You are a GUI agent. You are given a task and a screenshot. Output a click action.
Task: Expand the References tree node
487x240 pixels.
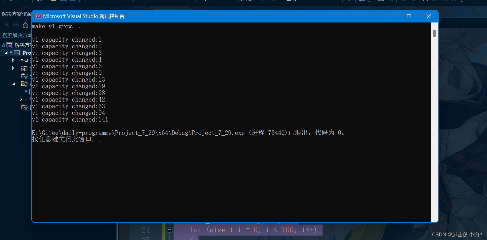(13, 60)
